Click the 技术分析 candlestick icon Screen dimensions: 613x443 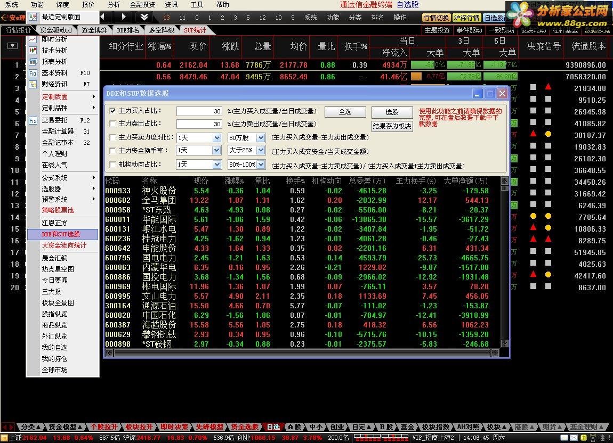(x=33, y=51)
